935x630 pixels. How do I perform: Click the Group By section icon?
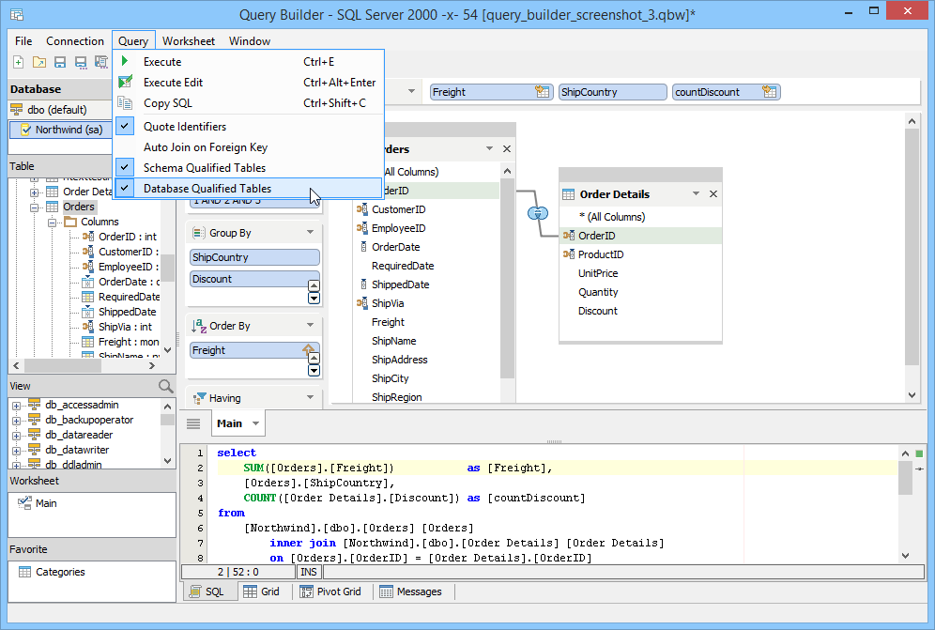click(199, 233)
